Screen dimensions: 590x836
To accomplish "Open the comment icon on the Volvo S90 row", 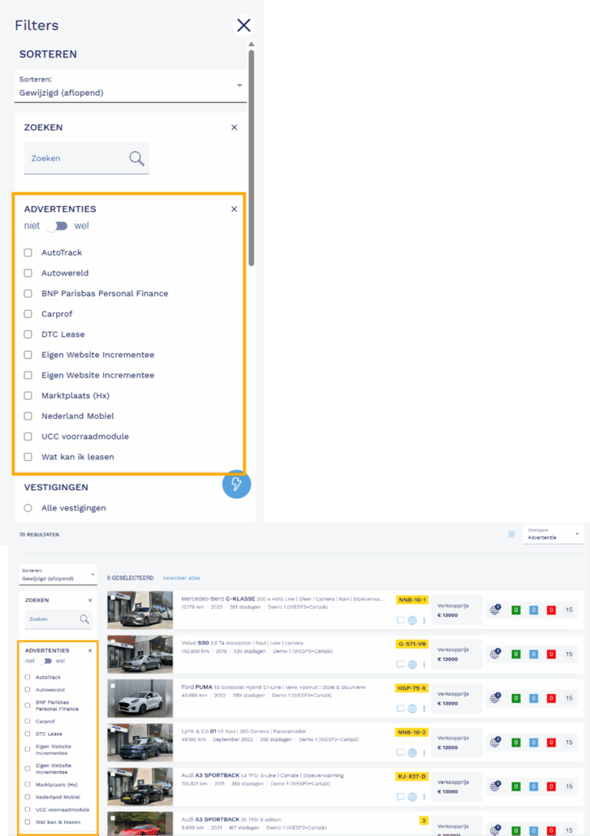I will (400, 664).
